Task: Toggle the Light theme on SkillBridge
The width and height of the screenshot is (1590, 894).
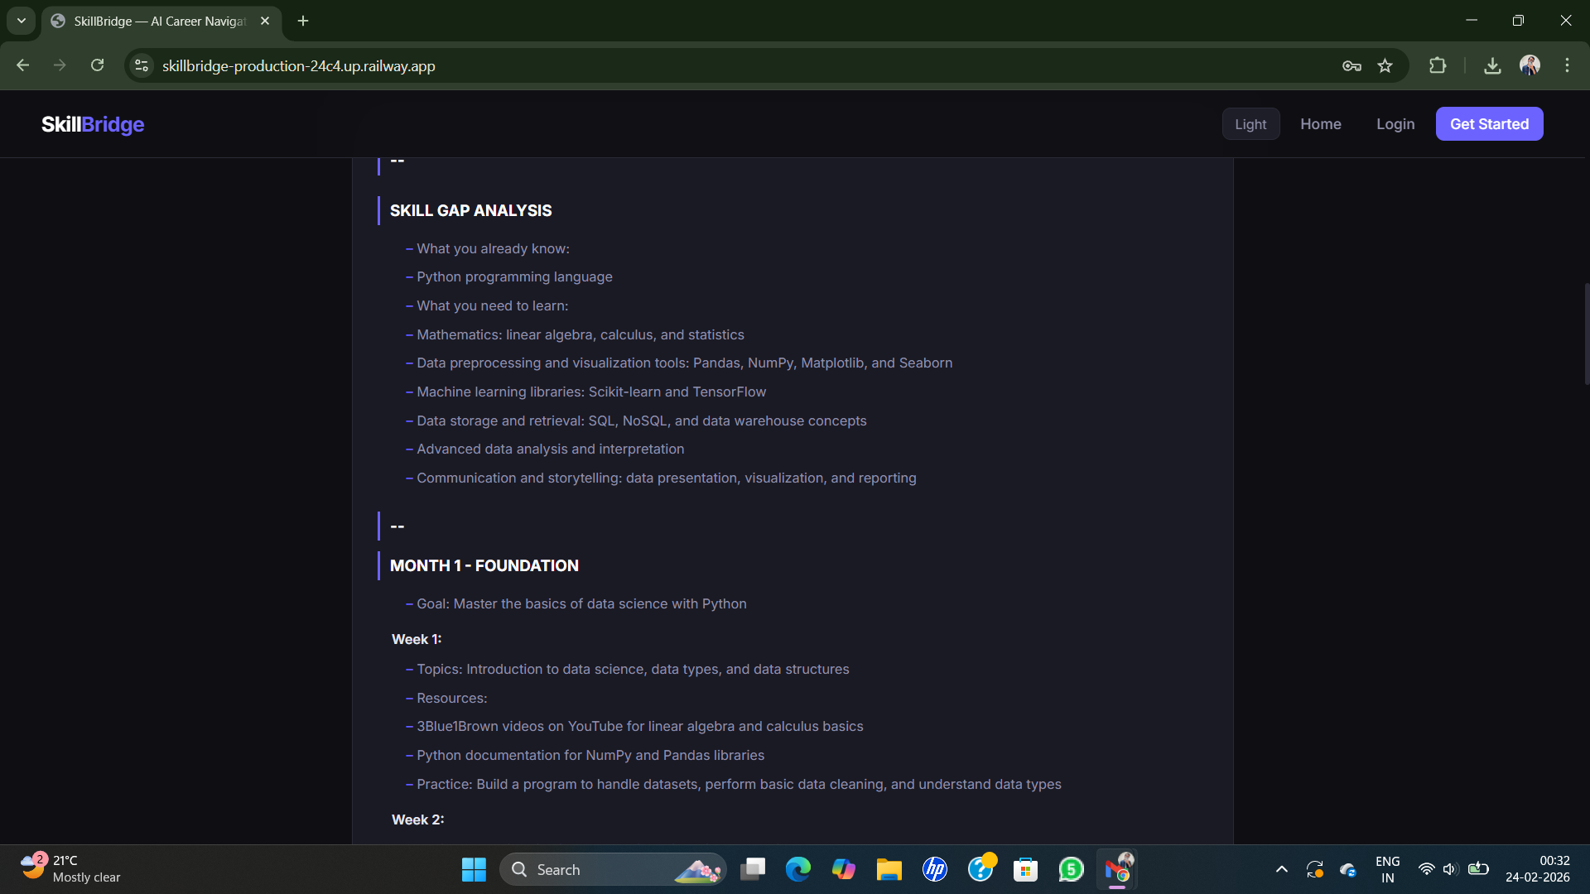Action: point(1250,123)
